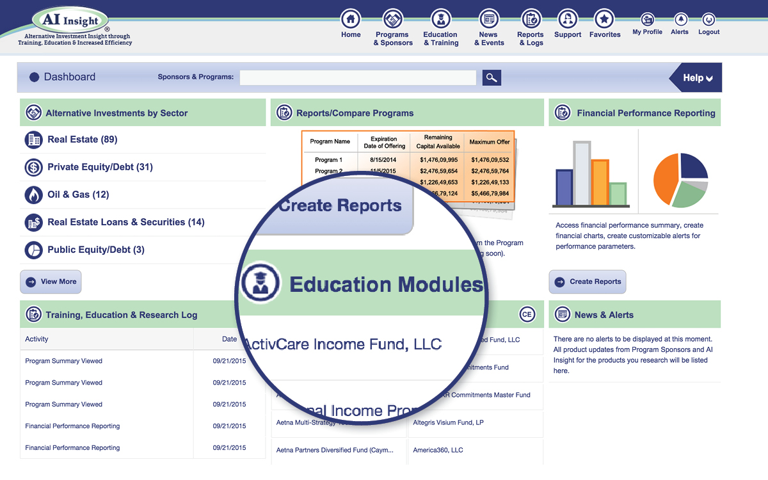This screenshot has width=768, height=480.
Task: Go to the Home icon in navigation
Action: click(x=351, y=19)
